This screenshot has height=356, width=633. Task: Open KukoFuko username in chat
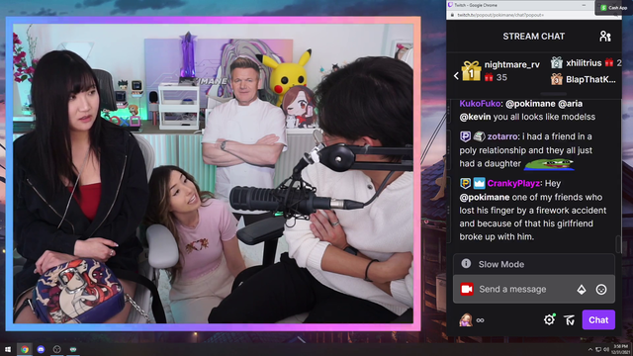480,104
